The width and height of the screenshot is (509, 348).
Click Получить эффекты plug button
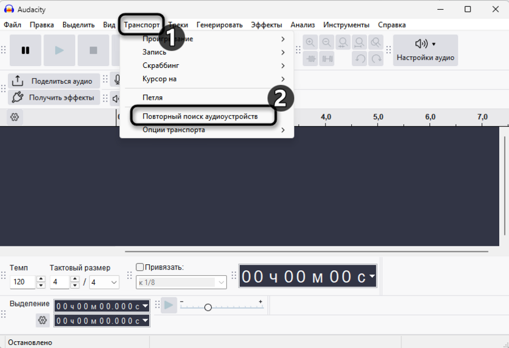point(54,97)
